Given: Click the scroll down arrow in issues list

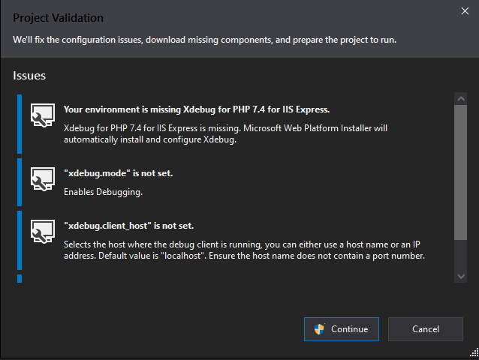Looking at the screenshot, I should [461, 277].
